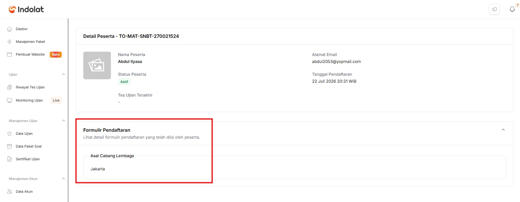Click the Formulir Pendaftaran heading
520x202 pixels.
click(x=107, y=130)
